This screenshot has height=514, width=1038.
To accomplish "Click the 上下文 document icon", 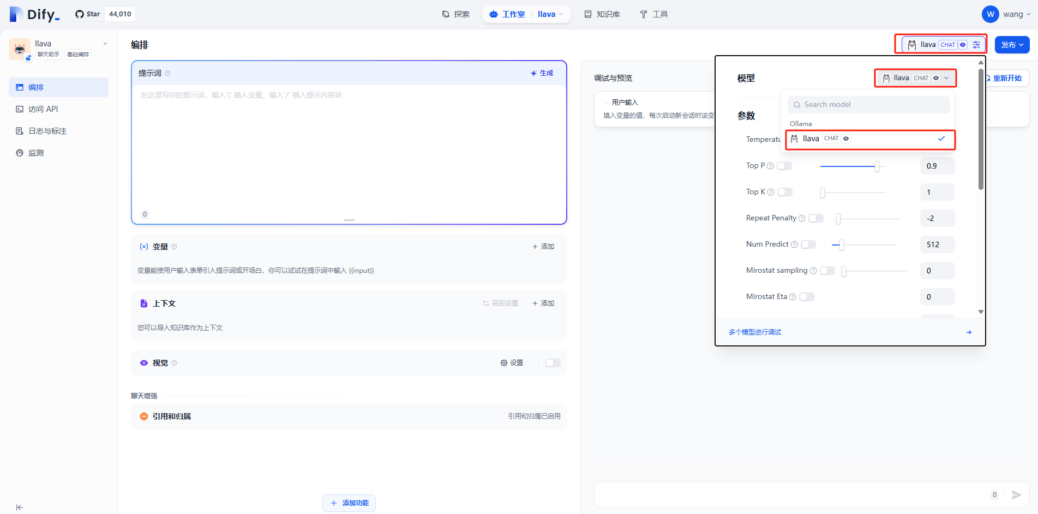I will tap(144, 303).
